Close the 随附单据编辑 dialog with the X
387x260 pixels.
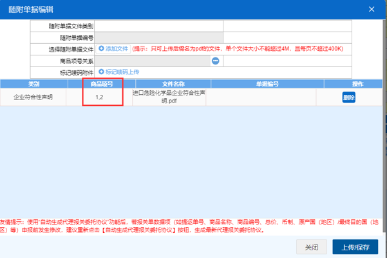coord(371,8)
